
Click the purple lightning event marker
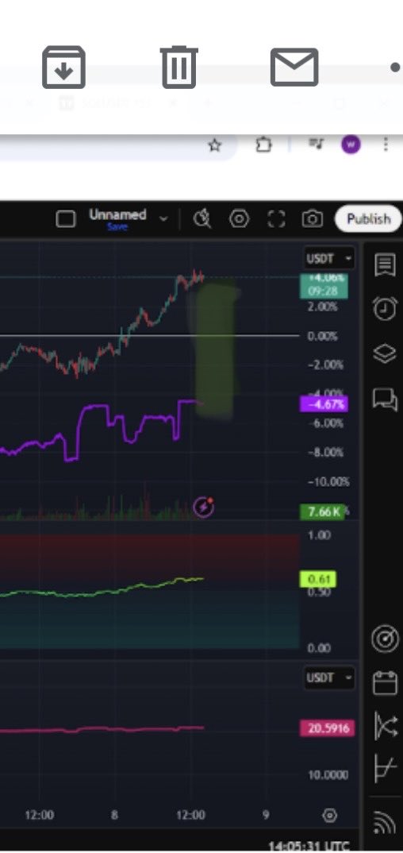(x=204, y=507)
